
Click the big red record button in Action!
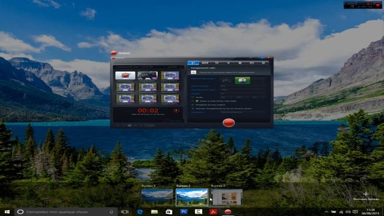(x=229, y=122)
